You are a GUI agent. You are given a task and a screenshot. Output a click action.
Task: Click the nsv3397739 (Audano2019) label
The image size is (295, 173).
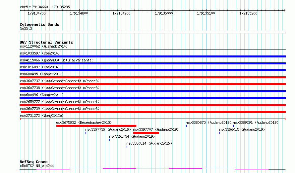(x=108, y=129)
